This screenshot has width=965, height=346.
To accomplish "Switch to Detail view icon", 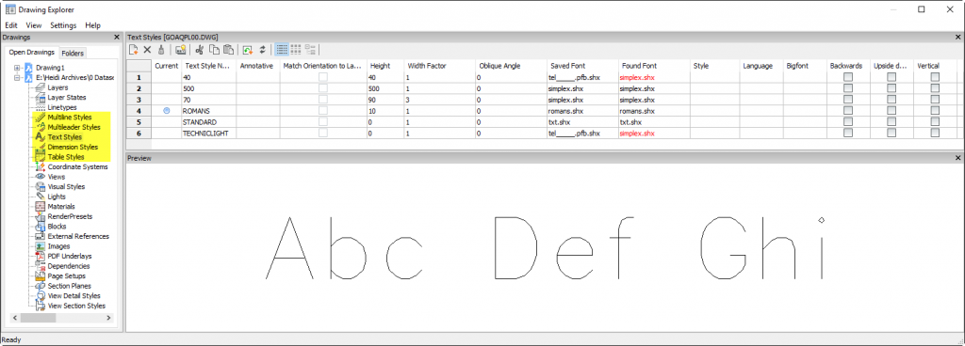I will pos(281,50).
